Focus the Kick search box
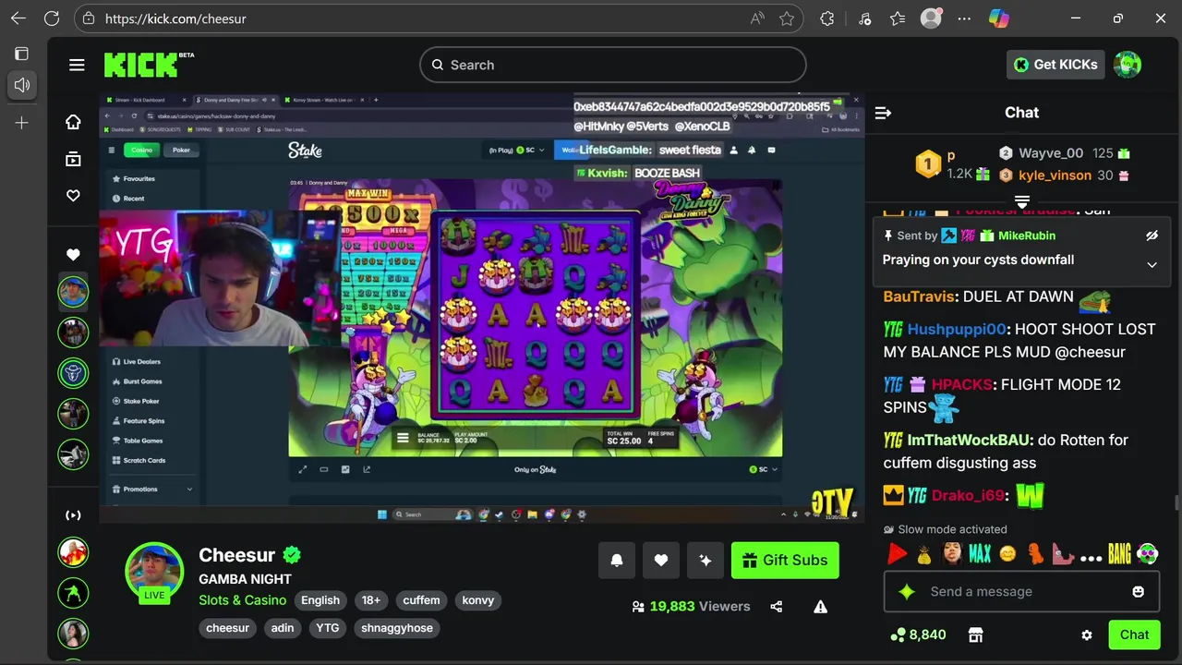The height and width of the screenshot is (665, 1182). point(613,65)
